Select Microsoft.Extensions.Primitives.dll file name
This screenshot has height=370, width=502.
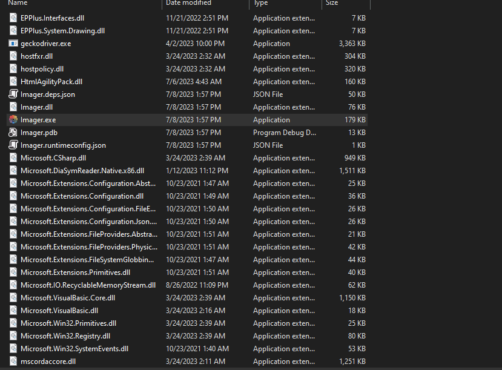click(x=75, y=273)
